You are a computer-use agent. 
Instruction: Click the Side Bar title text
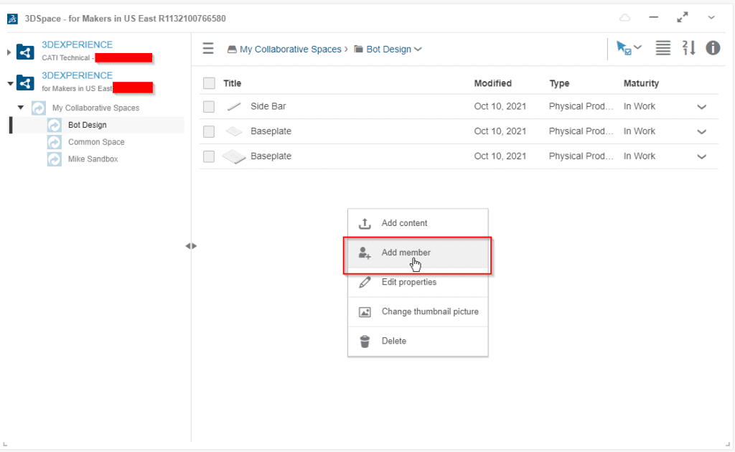pyautogui.click(x=268, y=106)
